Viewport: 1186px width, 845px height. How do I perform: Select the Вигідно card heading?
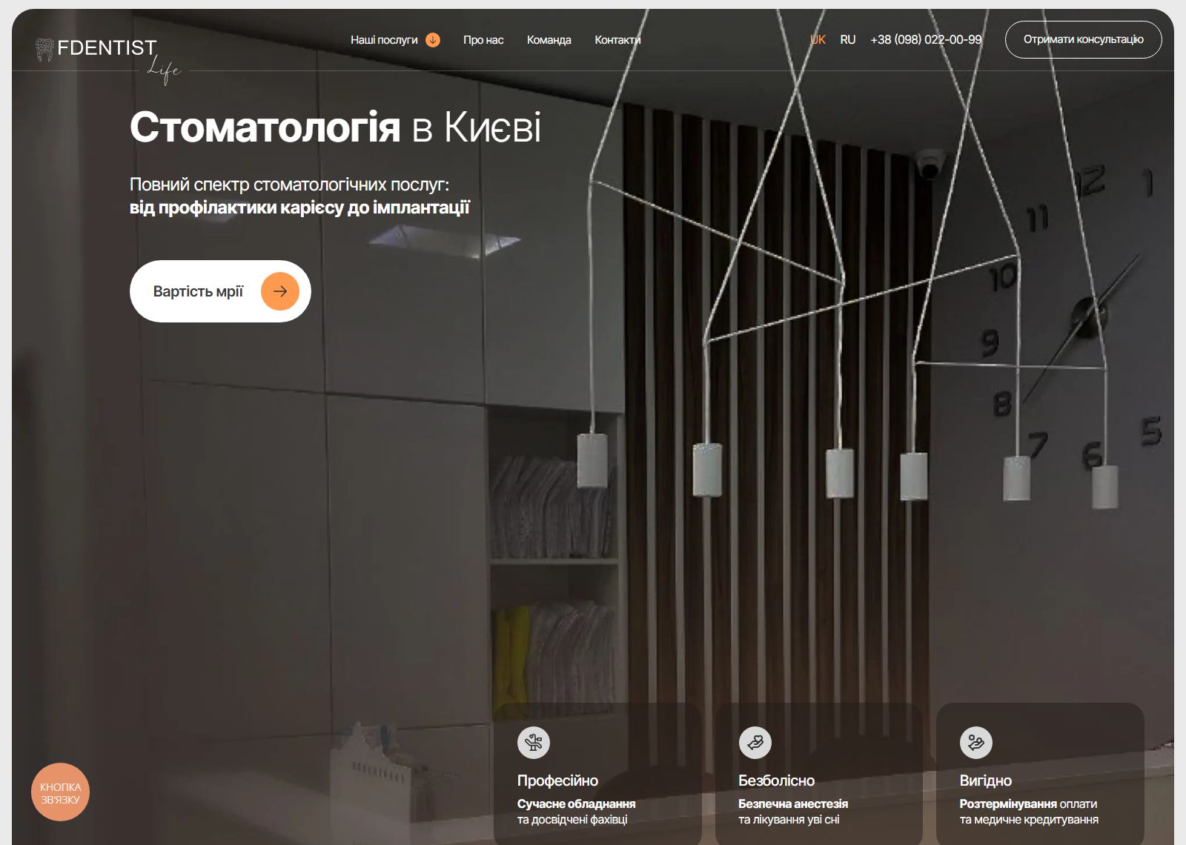pos(985,781)
